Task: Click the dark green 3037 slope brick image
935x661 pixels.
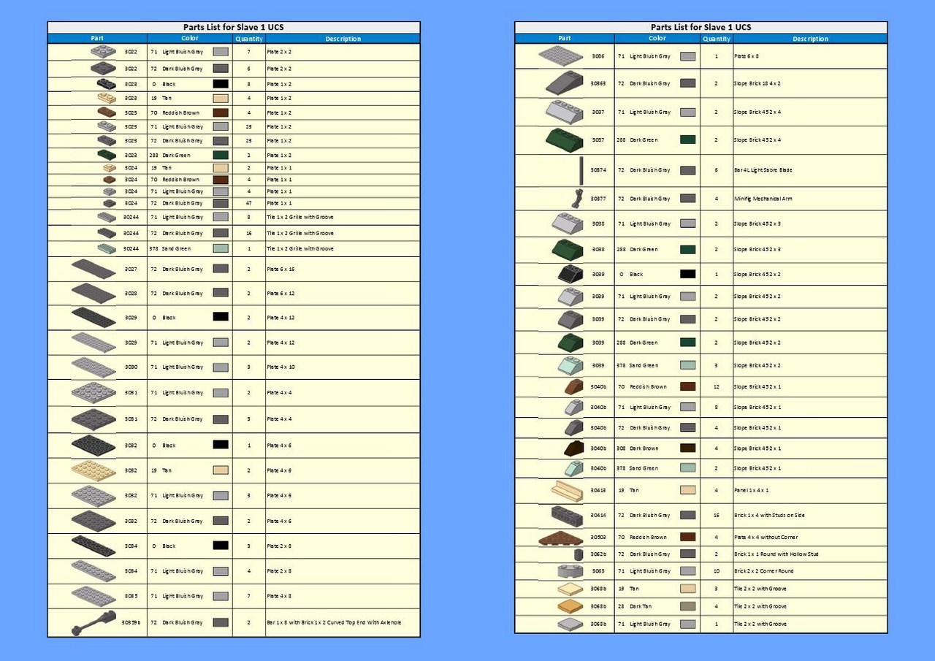Action: [x=564, y=140]
